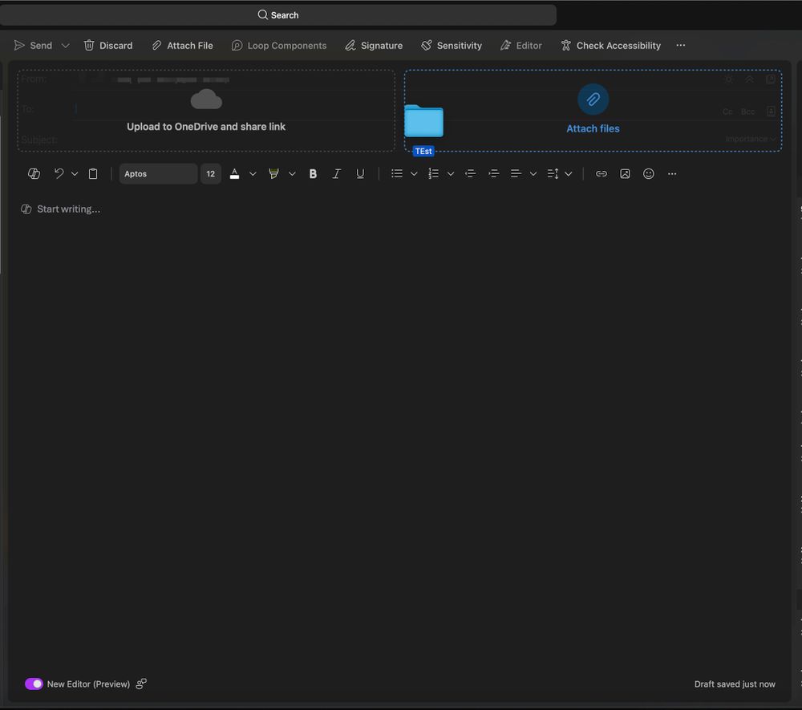Click the Attach files link
Screen dimensions: 802x710
click(593, 128)
